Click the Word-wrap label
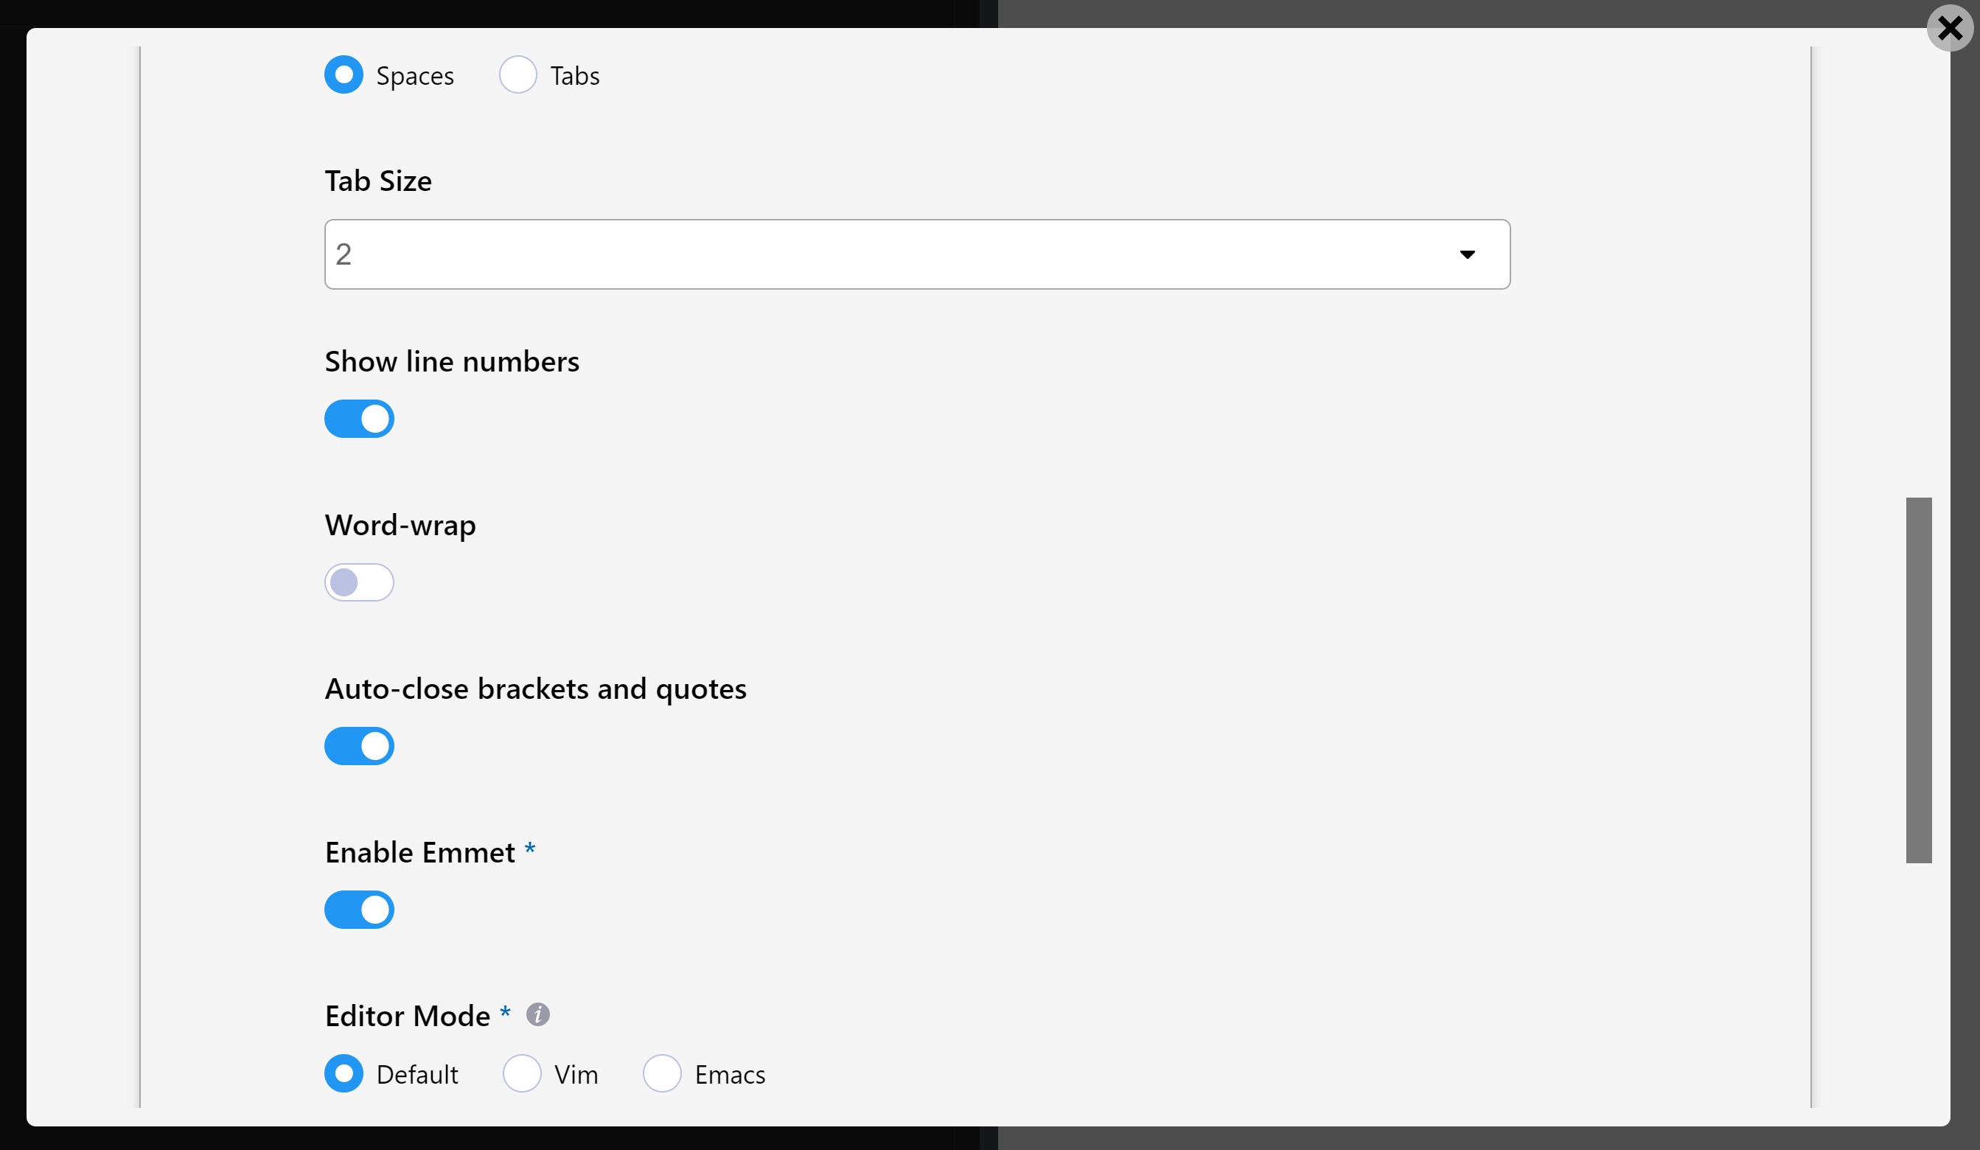This screenshot has height=1150, width=1980. tap(401, 525)
